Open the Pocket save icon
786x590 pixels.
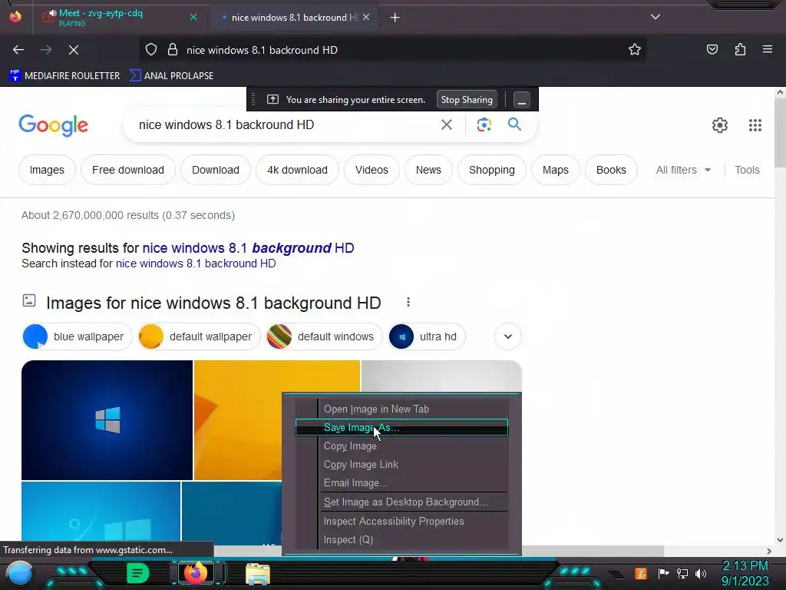[x=712, y=49]
